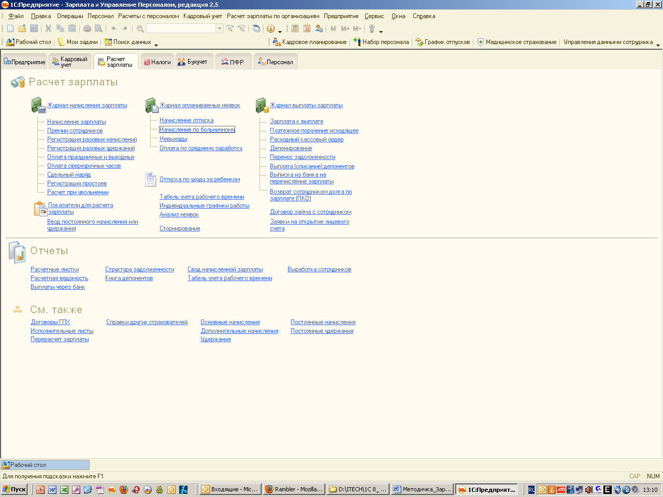Click the График отпусков toolbar button
Viewport: 663px width, 497px height.
(443, 42)
